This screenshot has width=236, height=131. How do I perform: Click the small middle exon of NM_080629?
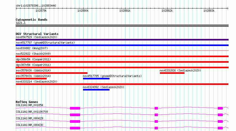156,121
